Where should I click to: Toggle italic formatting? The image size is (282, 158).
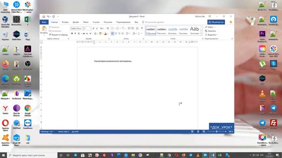75,33
